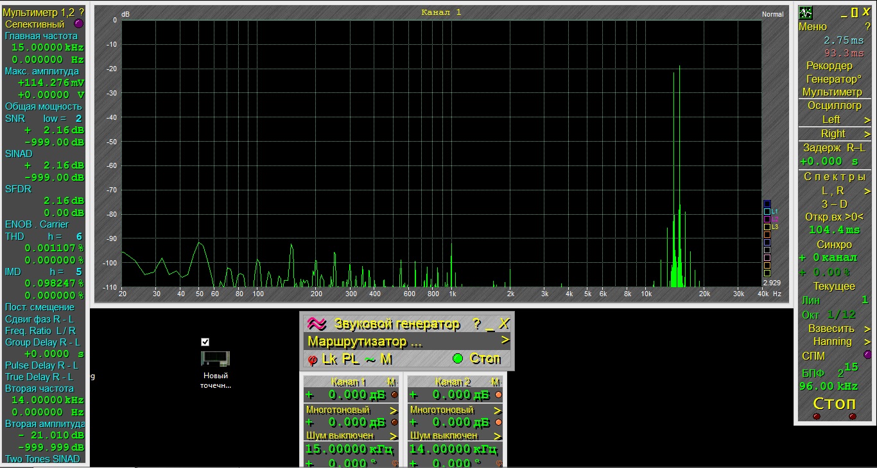Select the cyan L1 trace color box
The width and height of the screenshot is (877, 468).
(x=767, y=211)
